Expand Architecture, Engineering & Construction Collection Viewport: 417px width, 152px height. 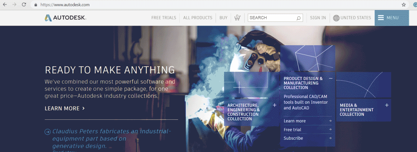pyautogui.click(x=275, y=105)
